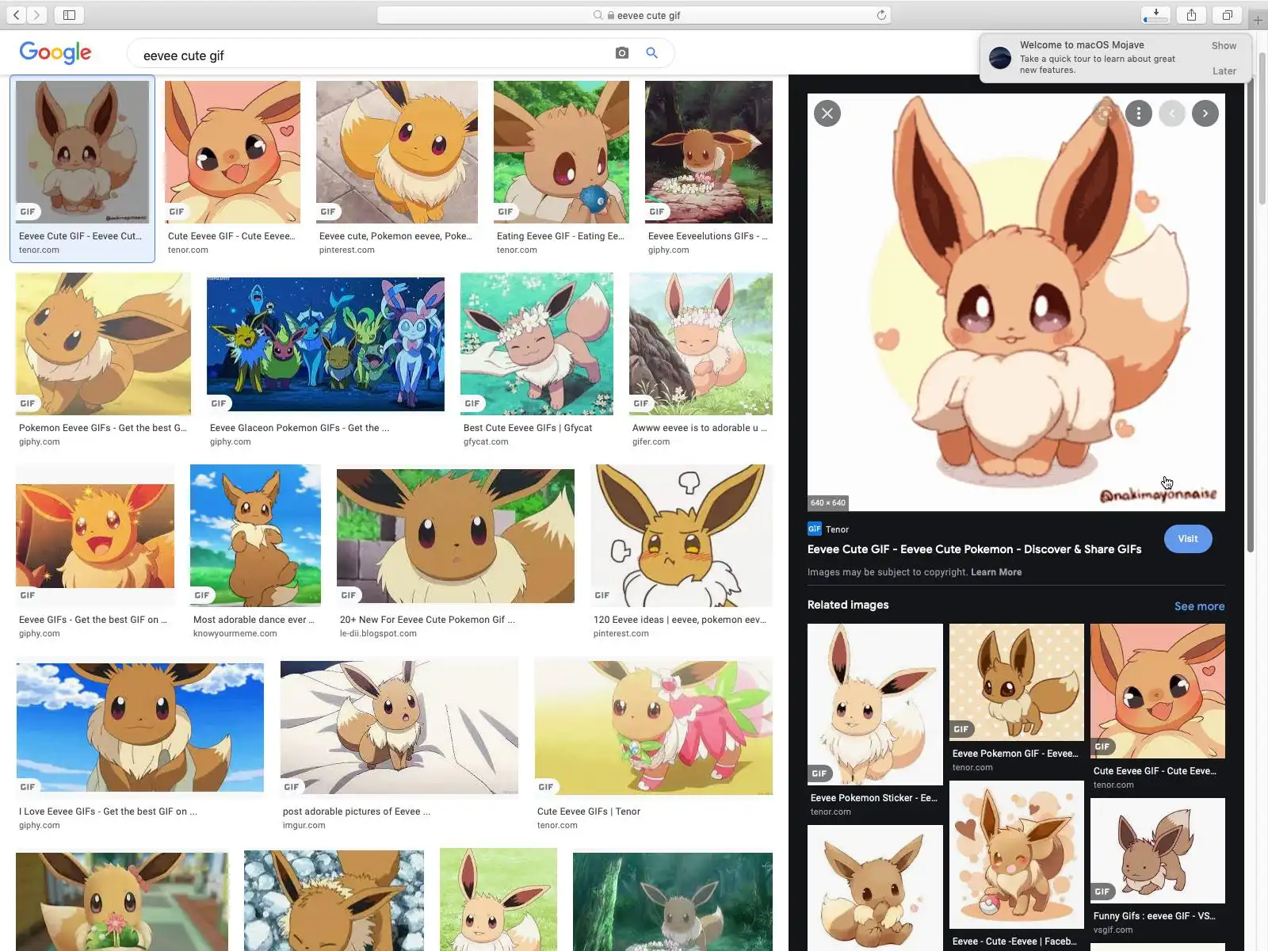Click the Google logo
Image resolution: width=1268 pixels, height=951 pixels.
click(55, 53)
